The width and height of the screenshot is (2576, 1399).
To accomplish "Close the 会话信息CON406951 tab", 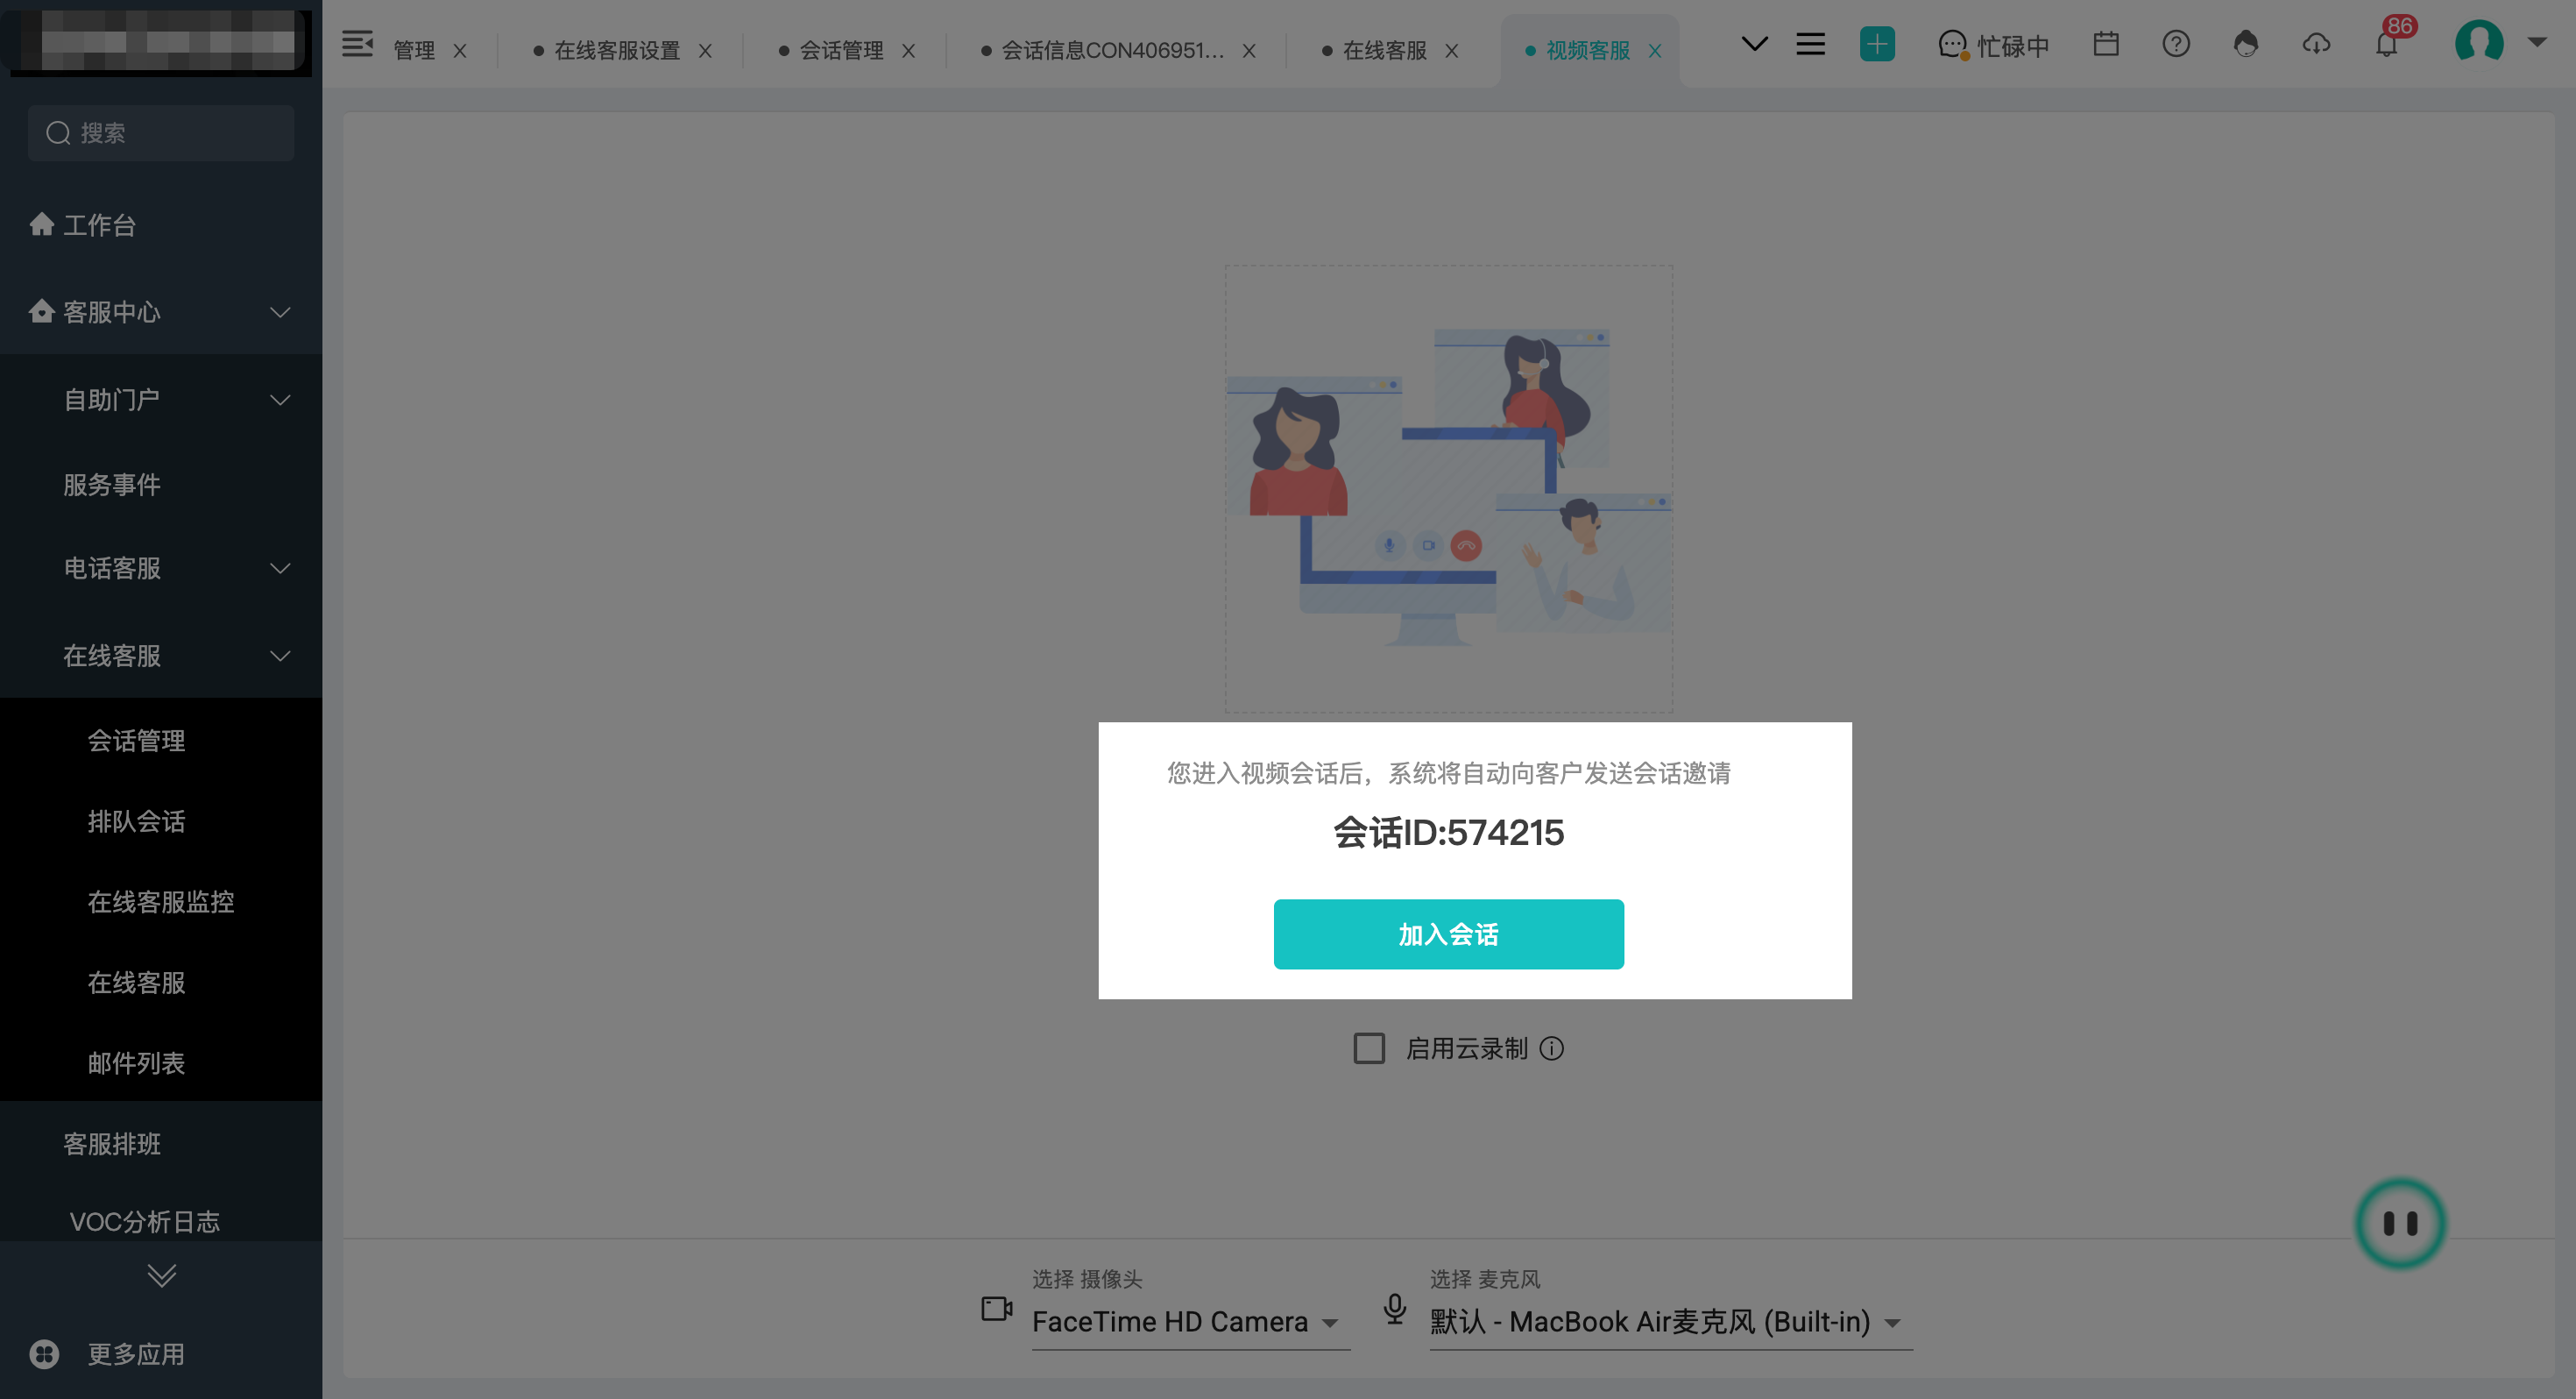I will pos(1249,50).
